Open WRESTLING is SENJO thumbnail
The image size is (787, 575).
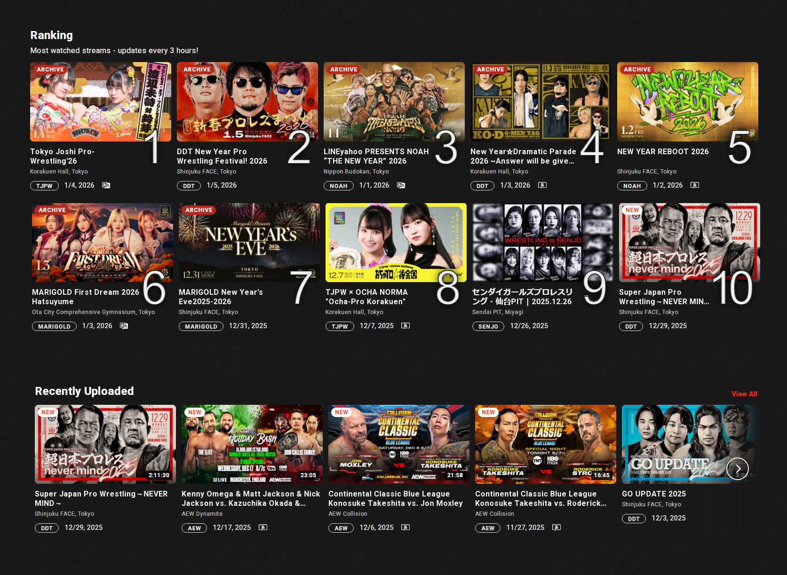[x=543, y=243]
